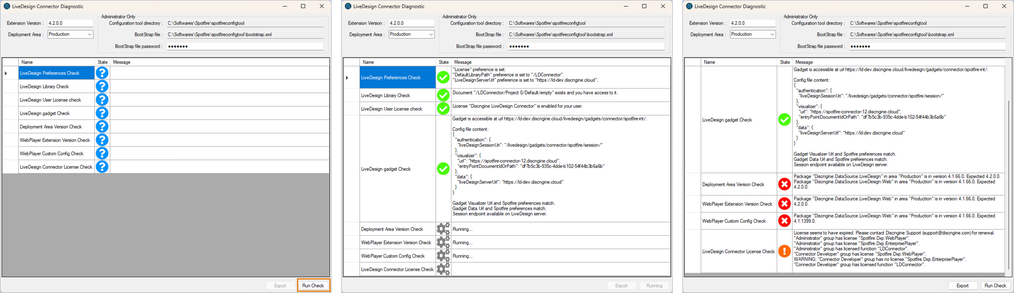
Task: Click question-mark state icon for LiveDesign Library Check, left window
Action: click(x=102, y=86)
